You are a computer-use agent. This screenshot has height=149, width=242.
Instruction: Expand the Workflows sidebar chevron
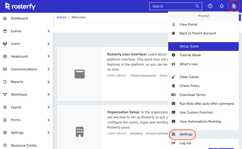click(49, 95)
